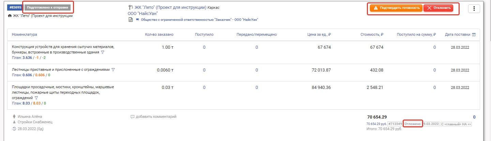The image size is (491, 141).
Task: Click crane icon beside ЖК "Лето" project title
Action: [x=130, y=7]
